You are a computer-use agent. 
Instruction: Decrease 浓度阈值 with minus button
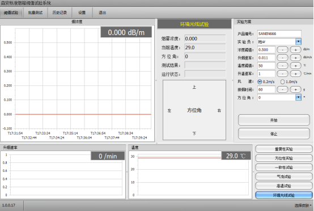(283, 50)
